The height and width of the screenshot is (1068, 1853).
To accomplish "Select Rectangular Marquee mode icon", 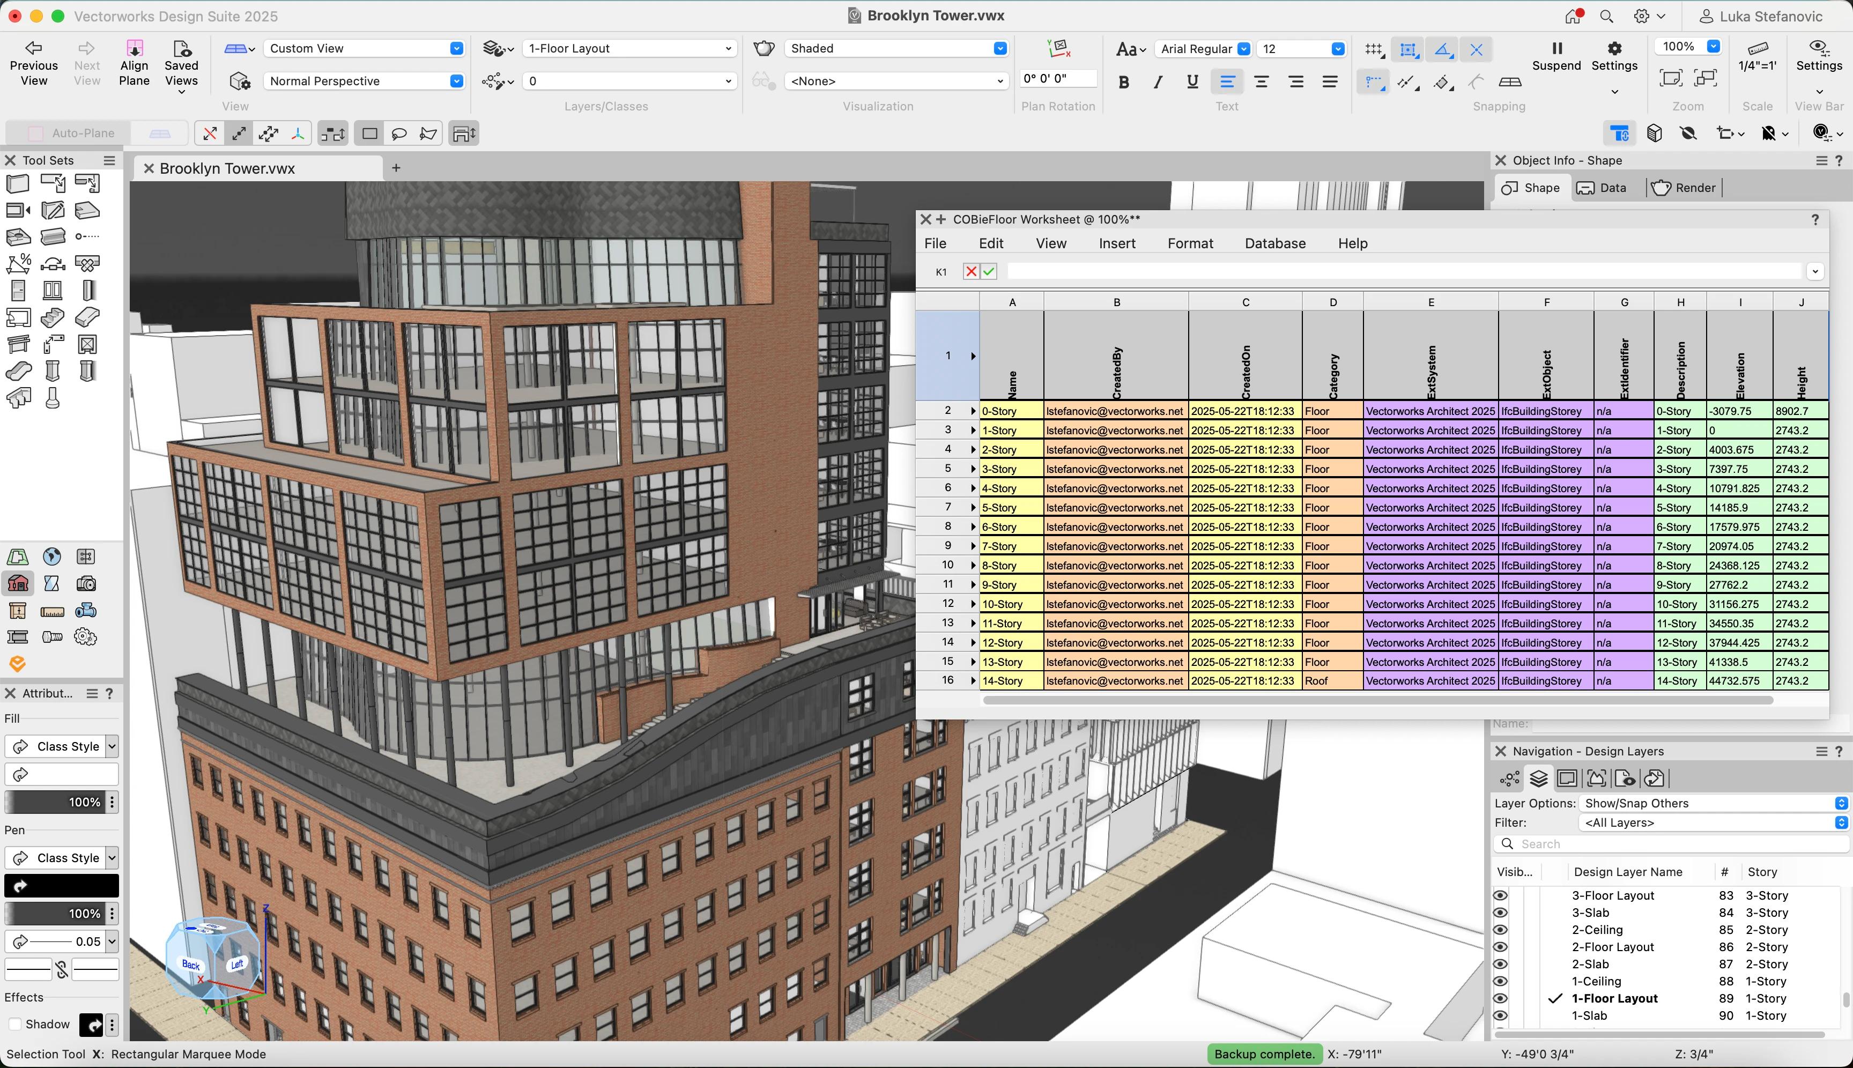I will click(370, 133).
